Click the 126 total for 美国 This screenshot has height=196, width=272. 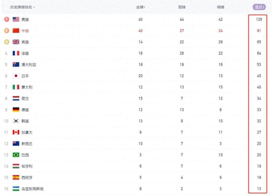259,19
